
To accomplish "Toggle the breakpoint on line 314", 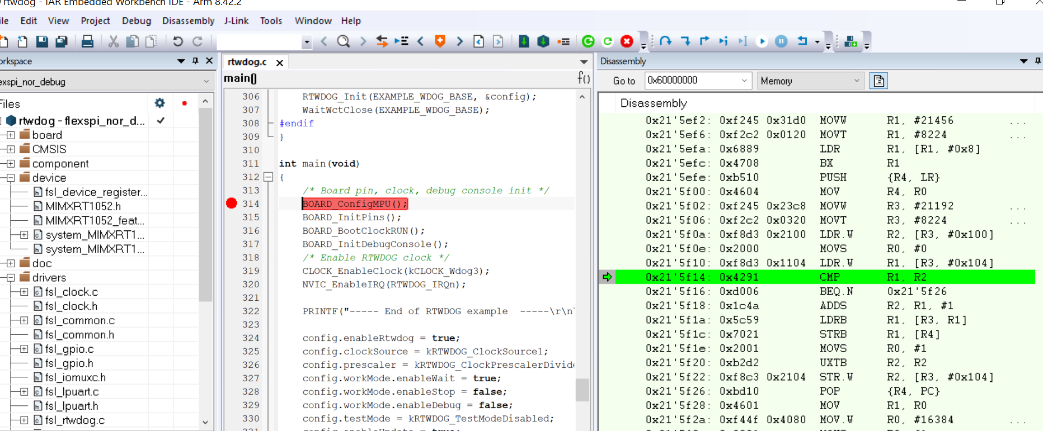I will [232, 203].
